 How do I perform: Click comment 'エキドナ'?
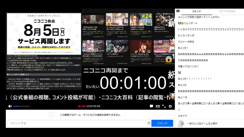pos(182,116)
